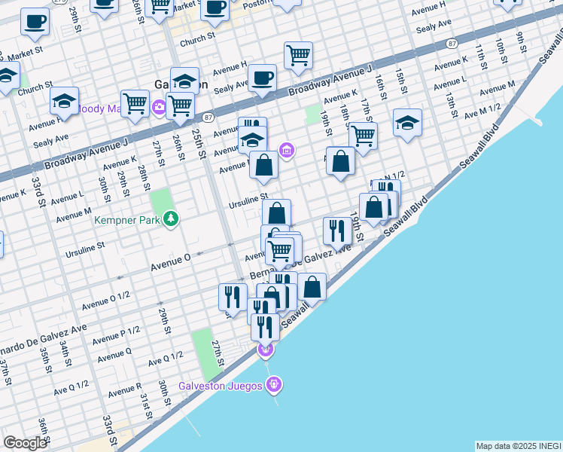Open shopping cart marker north of Broadway Avenue J

pyautogui.click(x=298, y=56)
